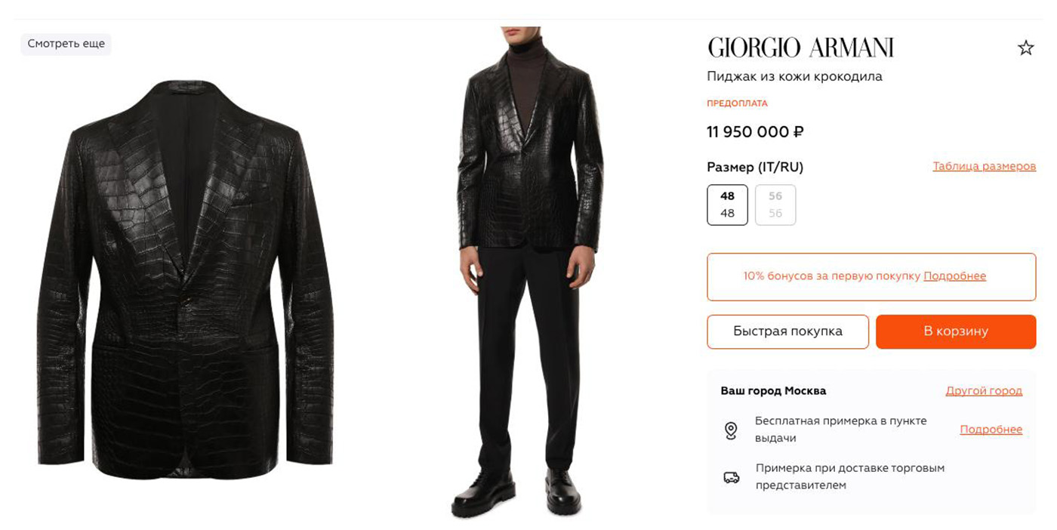Open the Таблица размеров size chart
The image size is (1057, 530).
coord(984,166)
